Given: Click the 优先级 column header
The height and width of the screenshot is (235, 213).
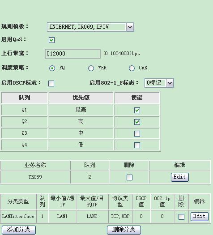Looking at the screenshot, I should coord(81,98).
